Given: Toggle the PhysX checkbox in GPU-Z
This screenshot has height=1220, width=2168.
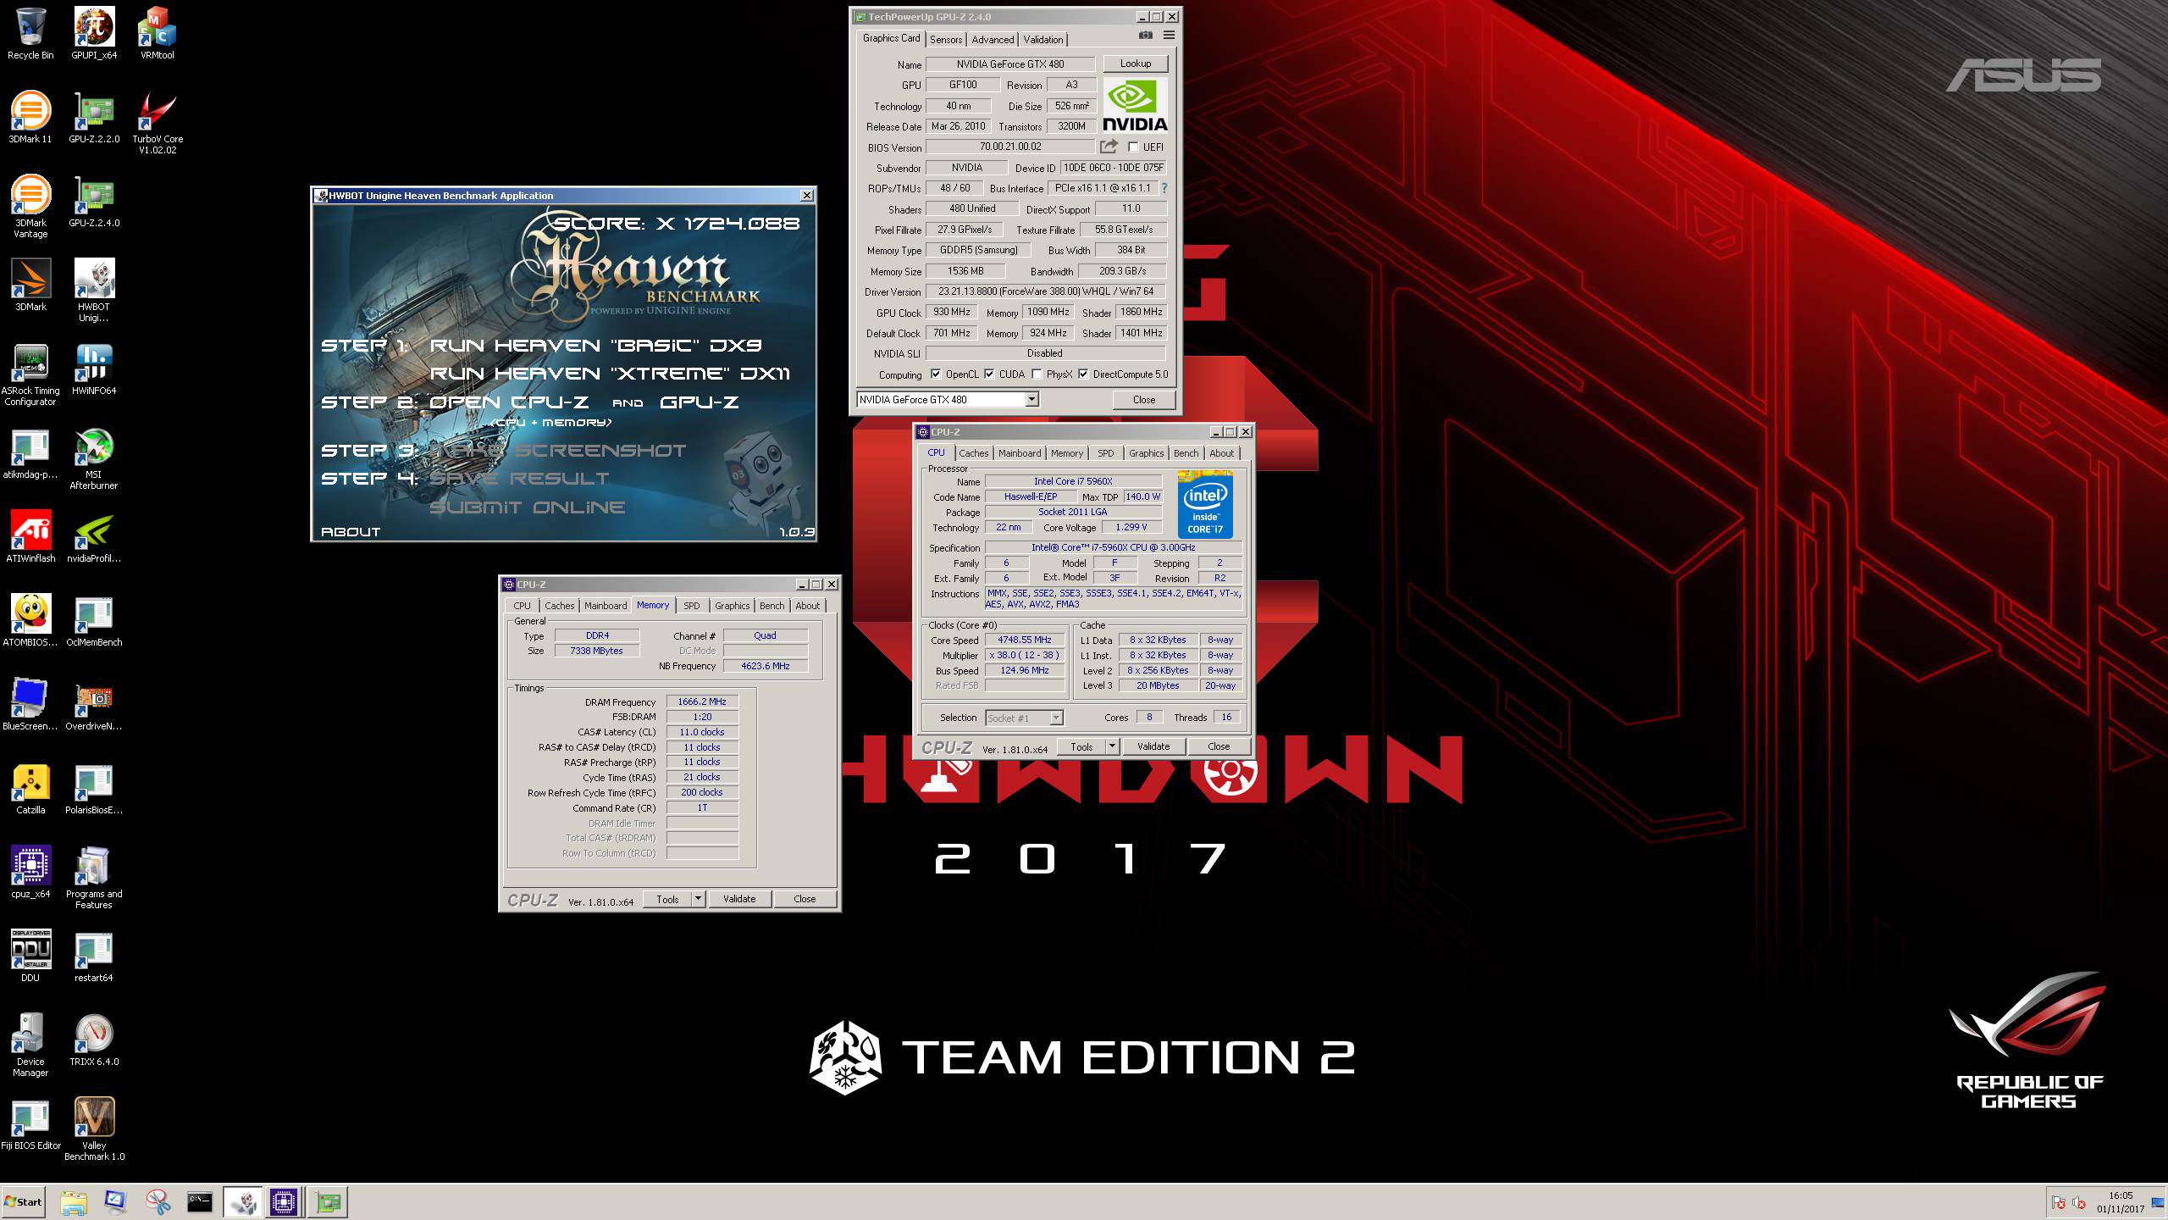Looking at the screenshot, I should [x=1037, y=374].
